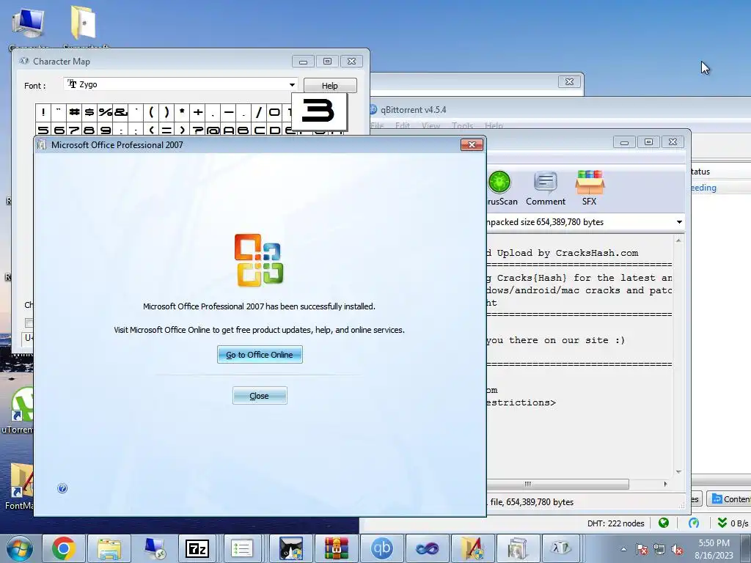Open Windows Explorer from the taskbar
The image size is (751, 563).
109,548
